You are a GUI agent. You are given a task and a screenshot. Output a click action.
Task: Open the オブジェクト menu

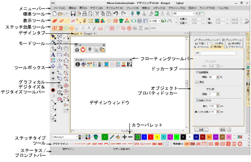pyautogui.click(x=115, y=8)
